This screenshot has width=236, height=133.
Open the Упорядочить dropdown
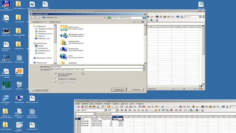39,22
